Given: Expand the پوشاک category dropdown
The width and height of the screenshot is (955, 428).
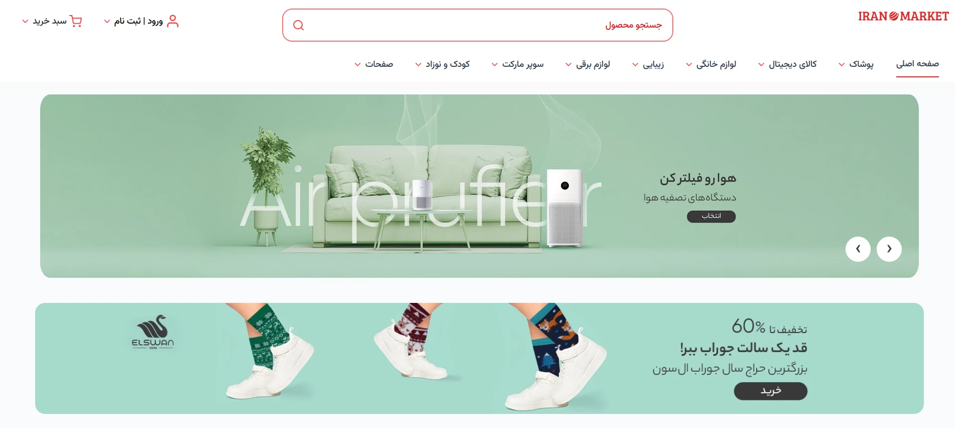Looking at the screenshot, I should point(856,64).
